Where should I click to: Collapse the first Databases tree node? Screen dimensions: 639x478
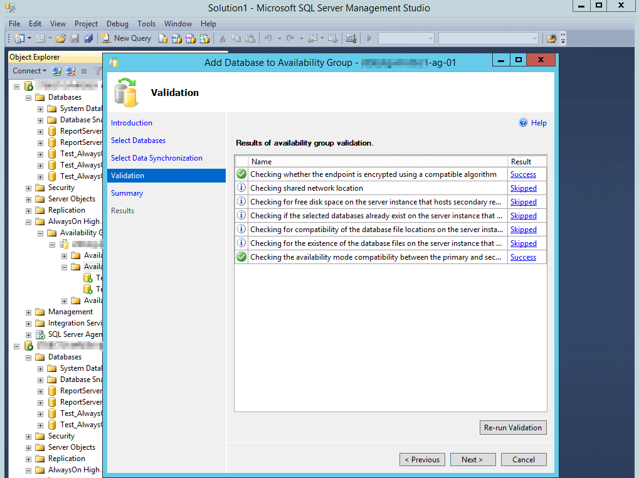[x=28, y=98]
